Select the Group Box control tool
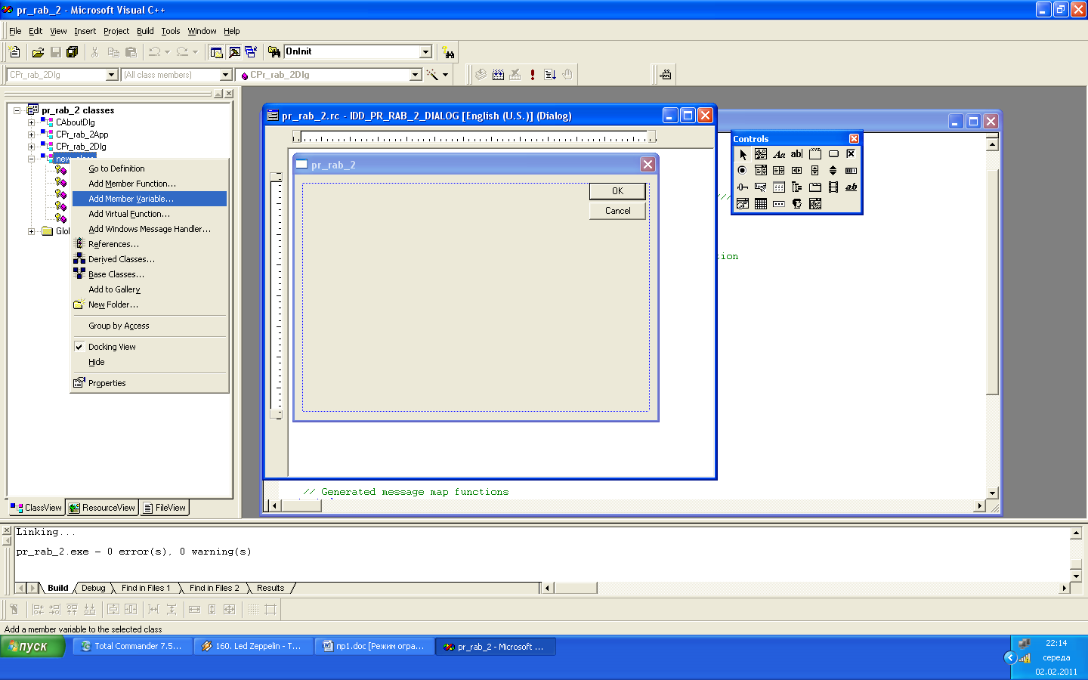 pyautogui.click(x=815, y=154)
